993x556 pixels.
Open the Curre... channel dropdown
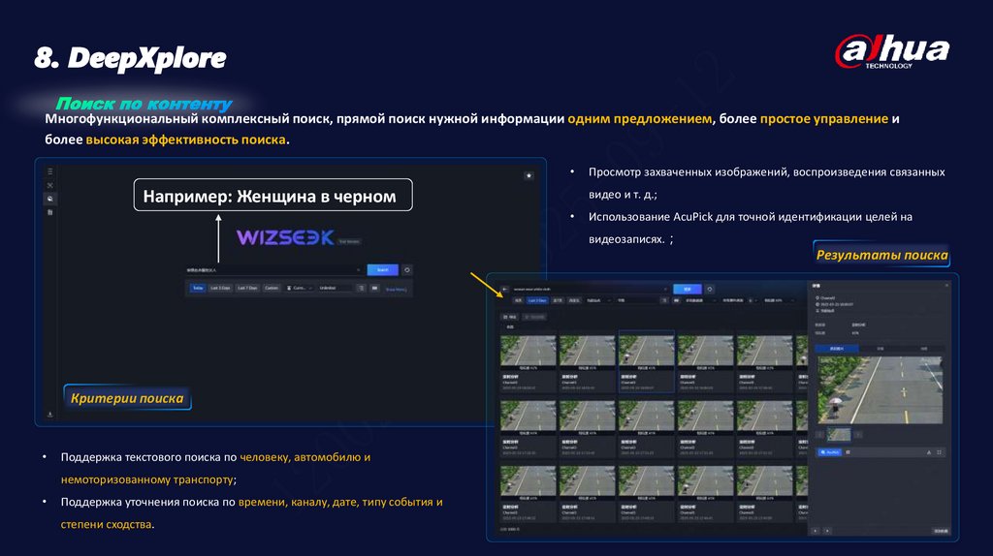[x=300, y=288]
